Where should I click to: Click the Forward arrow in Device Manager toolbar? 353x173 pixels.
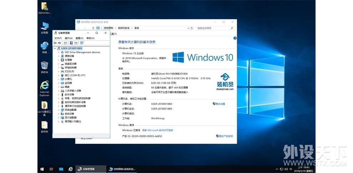60,43
